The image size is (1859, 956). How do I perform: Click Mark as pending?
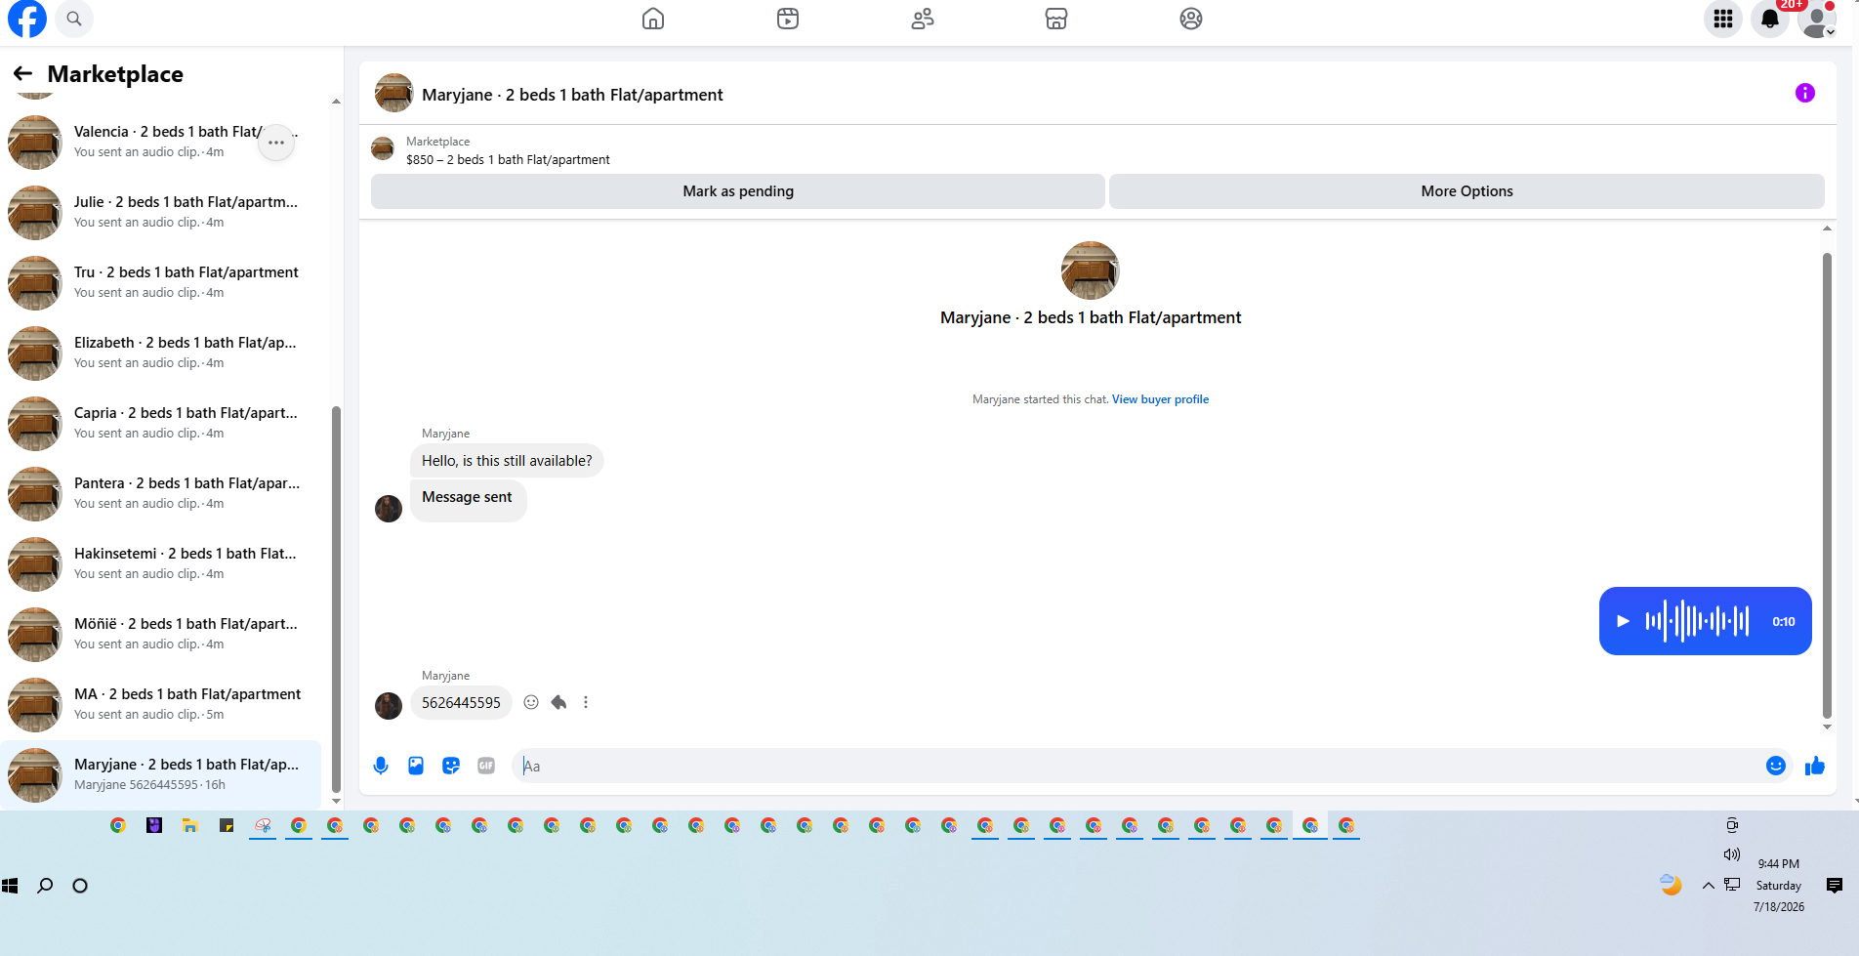tap(738, 191)
